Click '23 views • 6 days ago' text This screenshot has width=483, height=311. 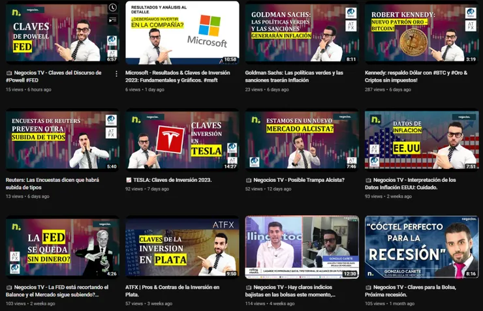click(x=267, y=89)
